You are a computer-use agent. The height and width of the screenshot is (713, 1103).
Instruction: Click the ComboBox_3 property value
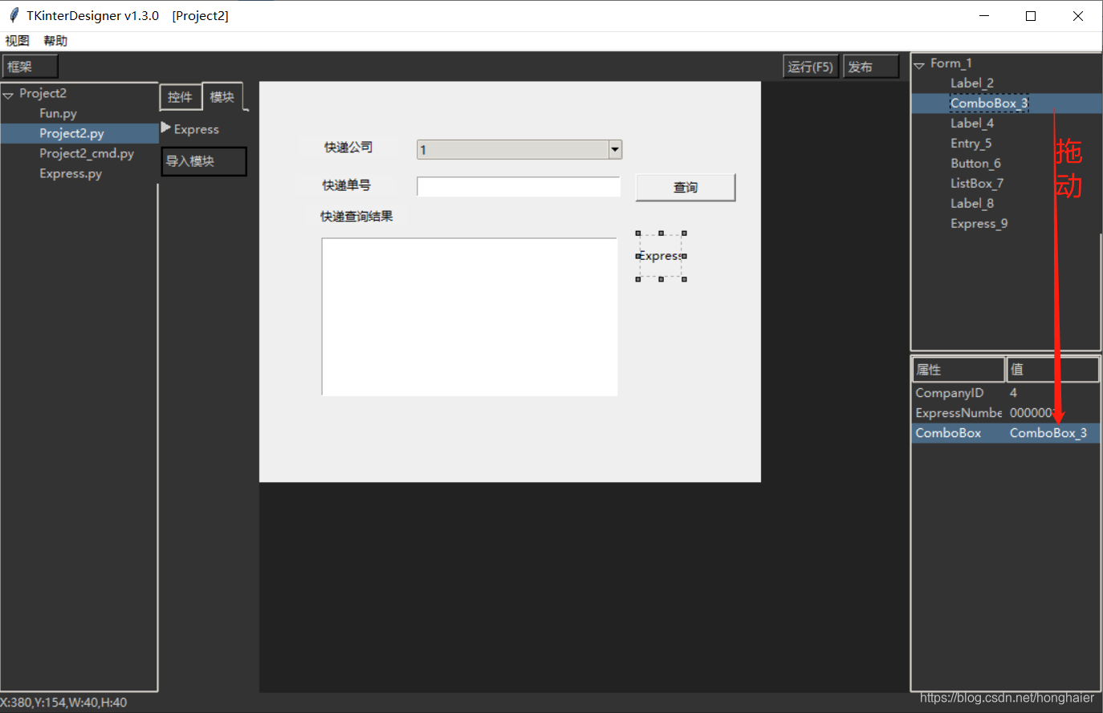[x=1048, y=433]
